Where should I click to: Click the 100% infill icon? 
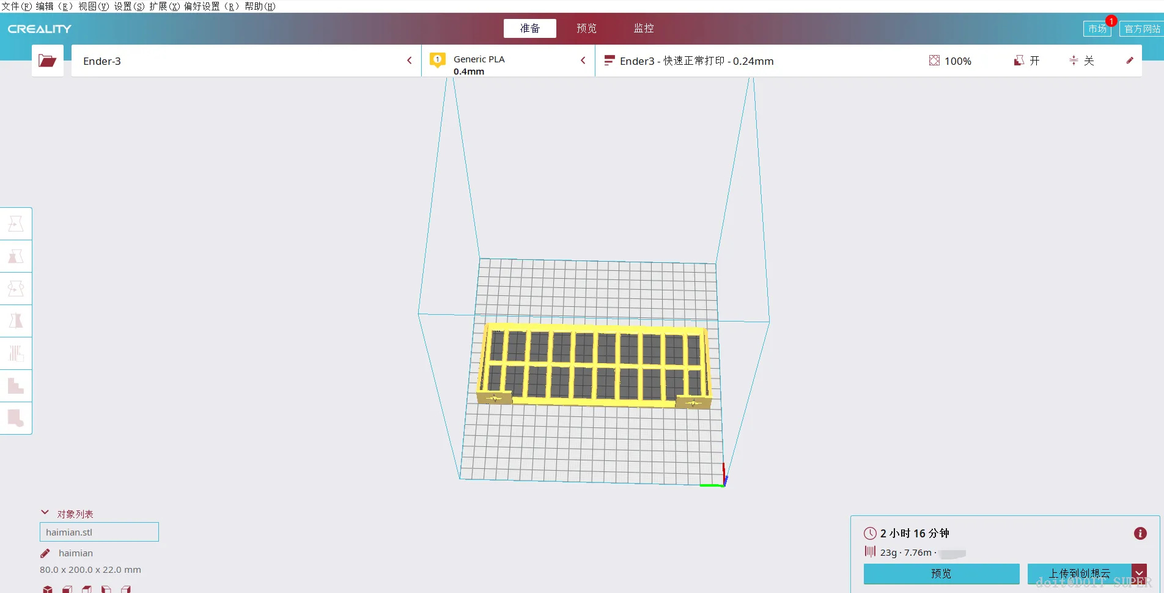coord(934,61)
